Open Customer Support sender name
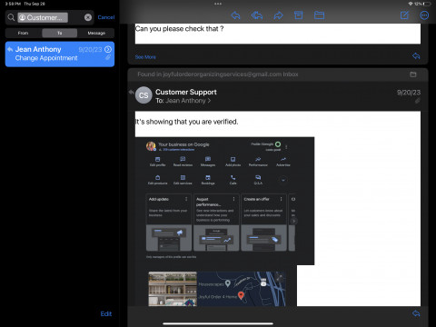The image size is (436, 327). coord(186,92)
